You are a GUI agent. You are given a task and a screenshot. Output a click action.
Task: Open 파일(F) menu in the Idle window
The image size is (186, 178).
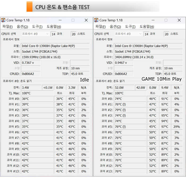point(7,27)
